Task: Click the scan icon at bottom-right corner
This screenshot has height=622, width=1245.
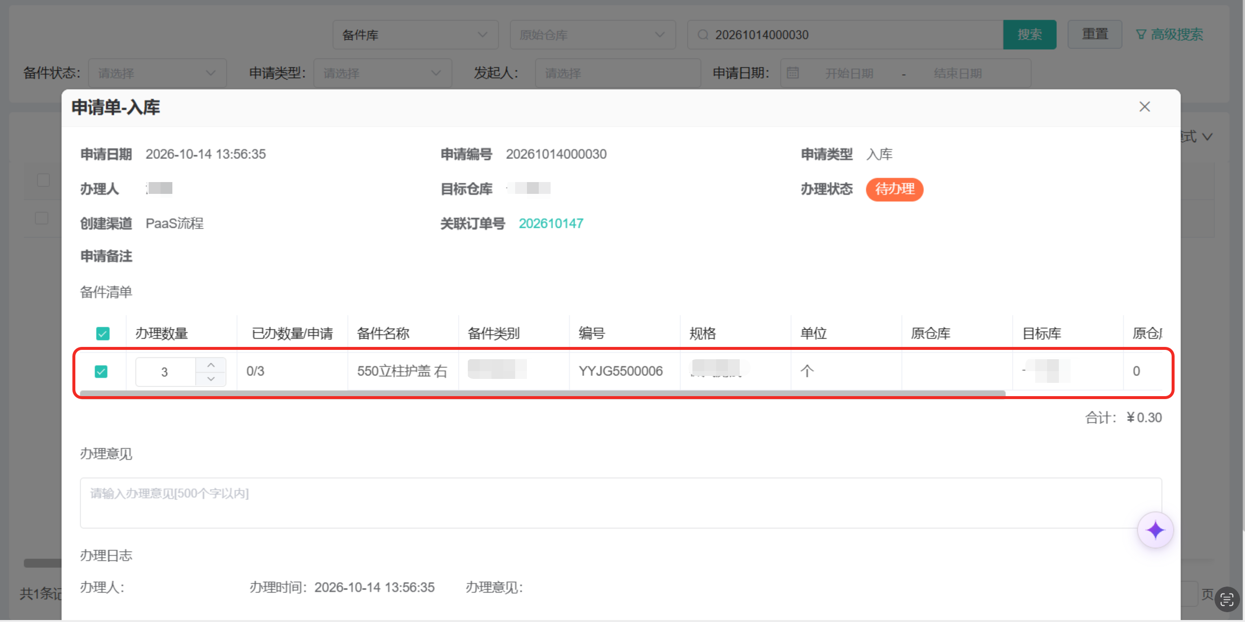Action: click(x=1227, y=599)
